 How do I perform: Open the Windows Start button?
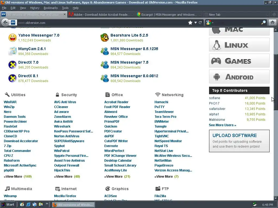coord(8,204)
